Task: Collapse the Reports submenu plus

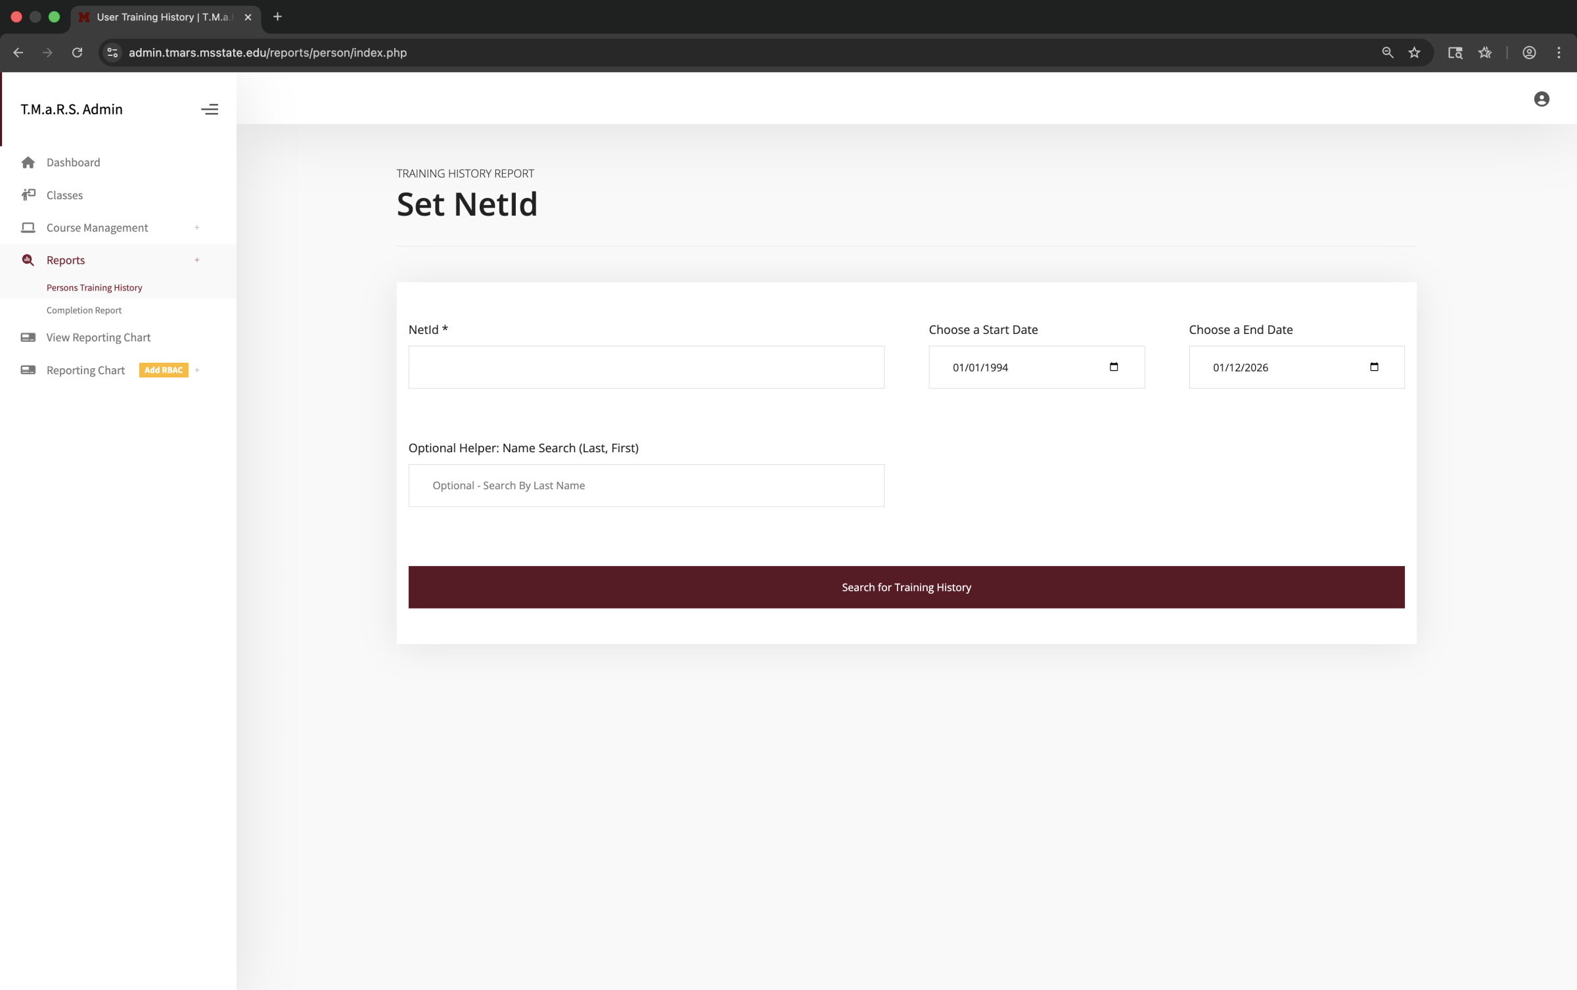Action: (x=196, y=260)
